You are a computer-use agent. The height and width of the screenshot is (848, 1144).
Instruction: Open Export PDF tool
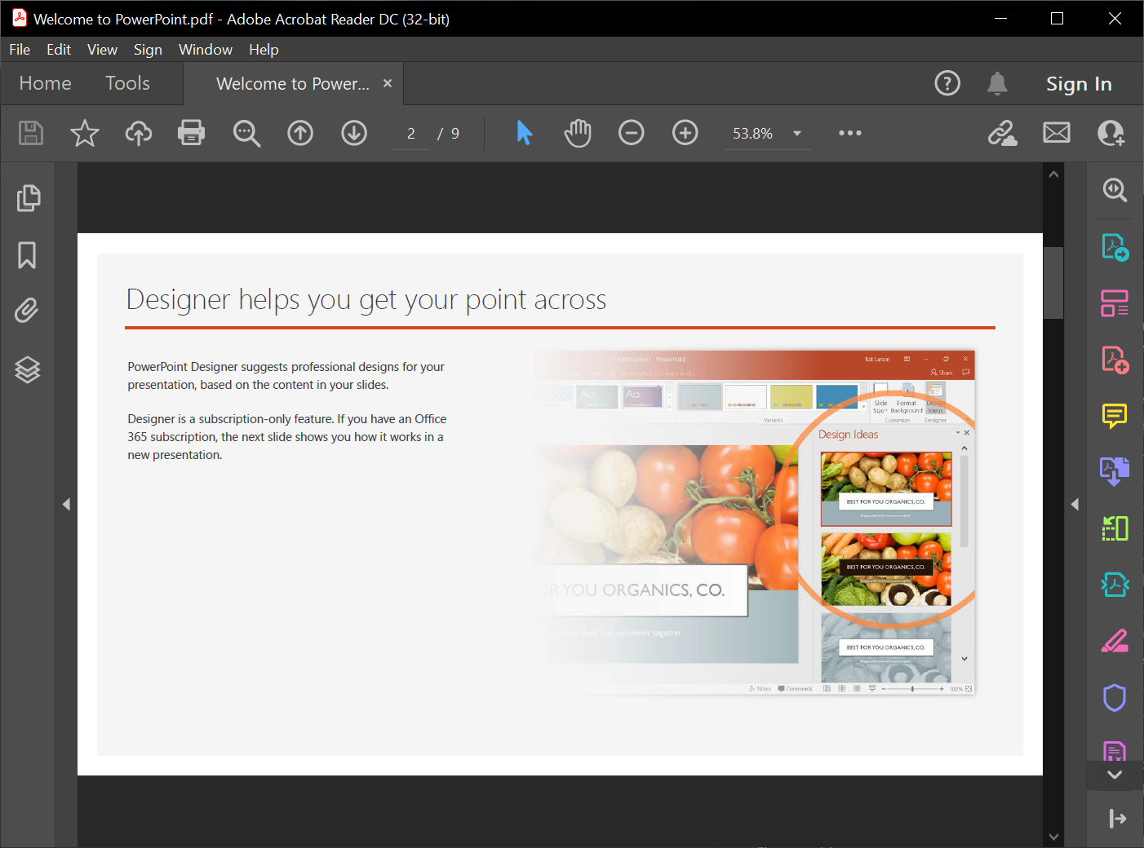pos(1115,247)
